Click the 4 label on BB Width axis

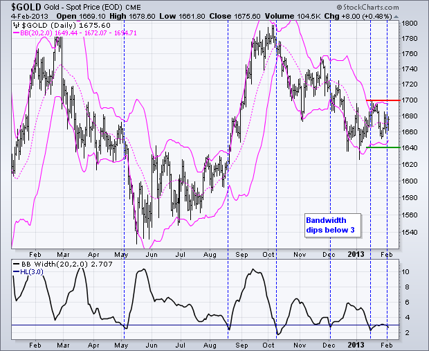pyautogui.click(x=408, y=317)
